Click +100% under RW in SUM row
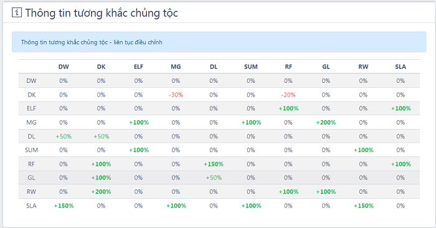This screenshot has height=228, width=436. [363, 150]
